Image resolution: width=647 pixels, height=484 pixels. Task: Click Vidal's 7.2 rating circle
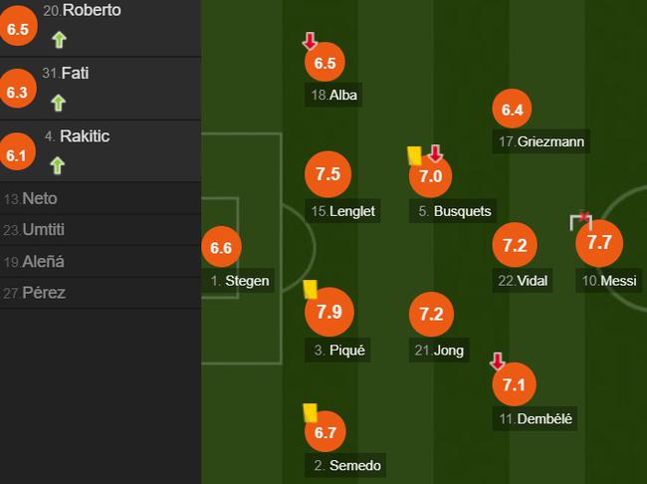point(514,245)
